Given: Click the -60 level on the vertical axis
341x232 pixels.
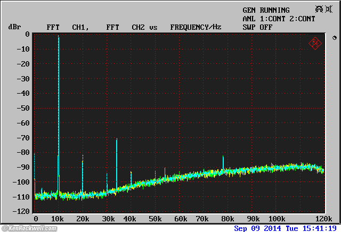Looking at the screenshot, I should click(23, 123).
